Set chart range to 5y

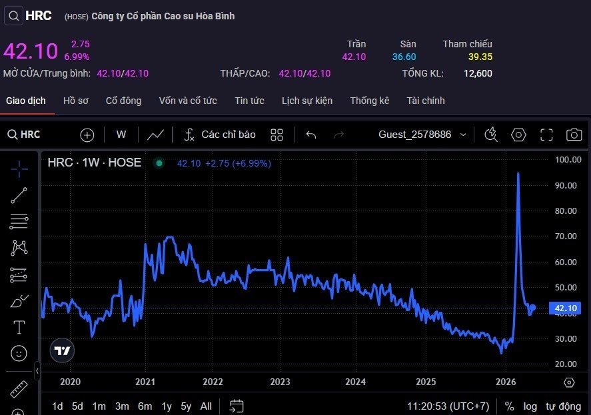(x=186, y=406)
